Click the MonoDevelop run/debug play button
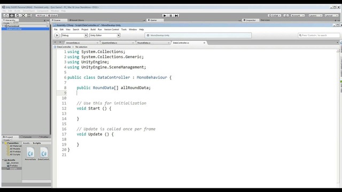 coord(57,35)
